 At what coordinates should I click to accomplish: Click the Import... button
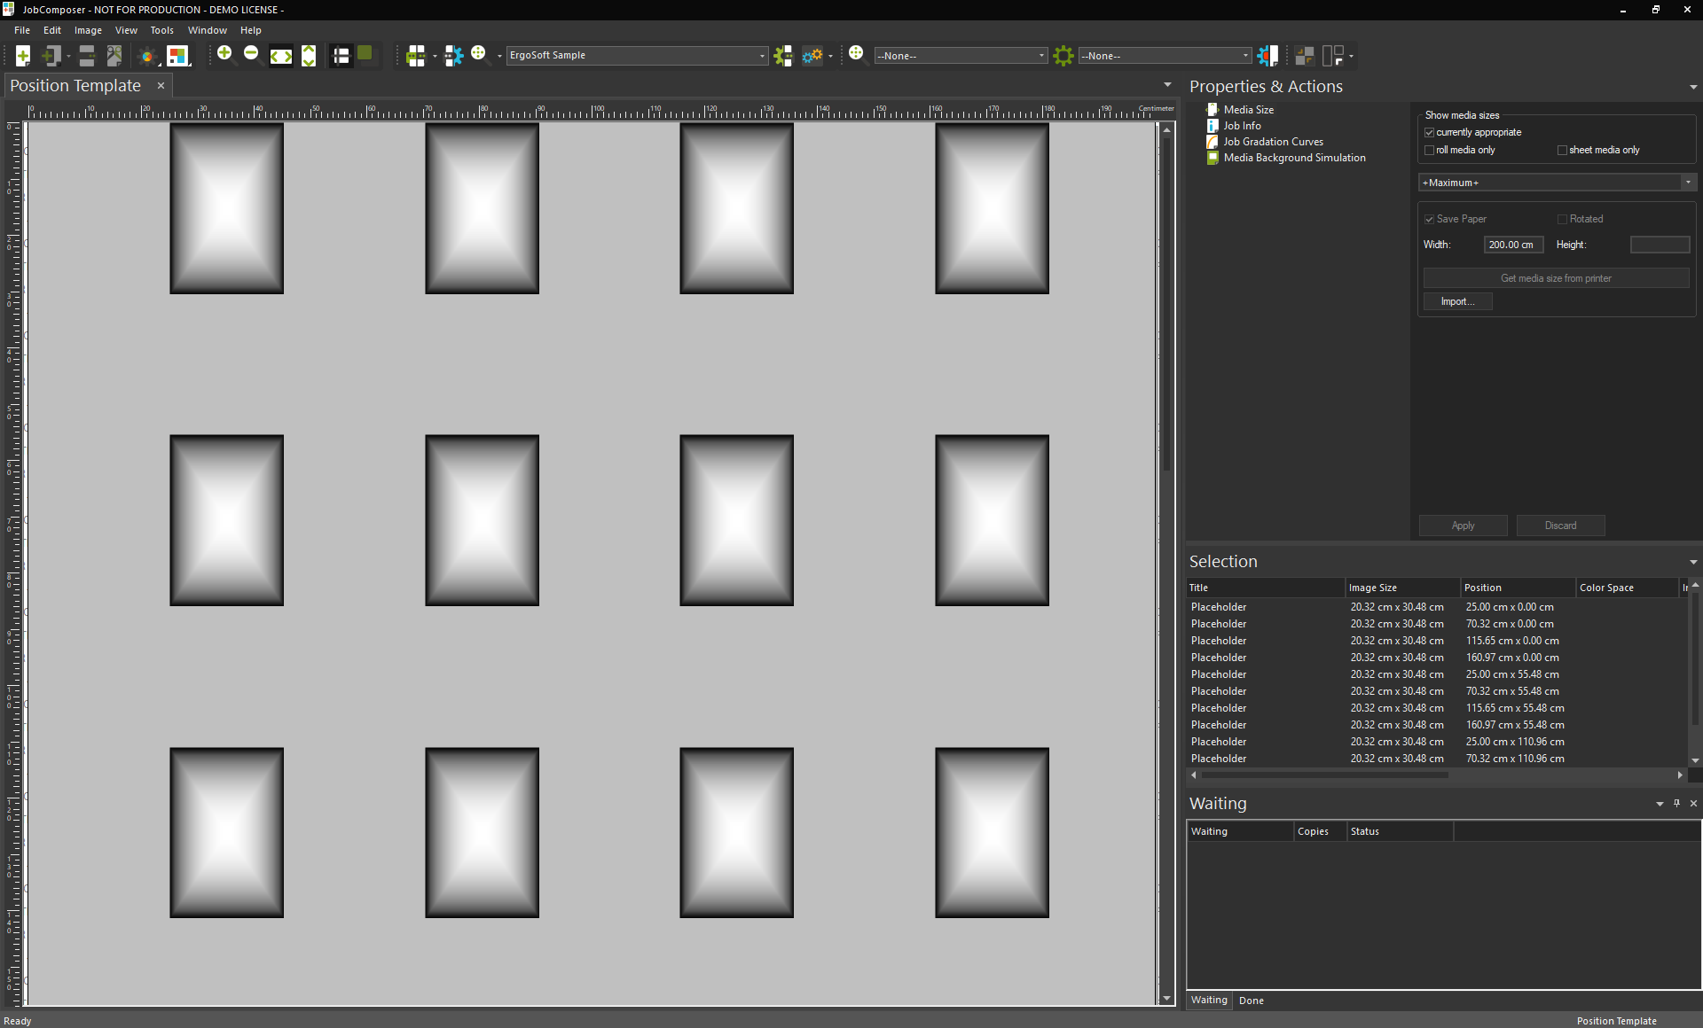tap(1457, 302)
